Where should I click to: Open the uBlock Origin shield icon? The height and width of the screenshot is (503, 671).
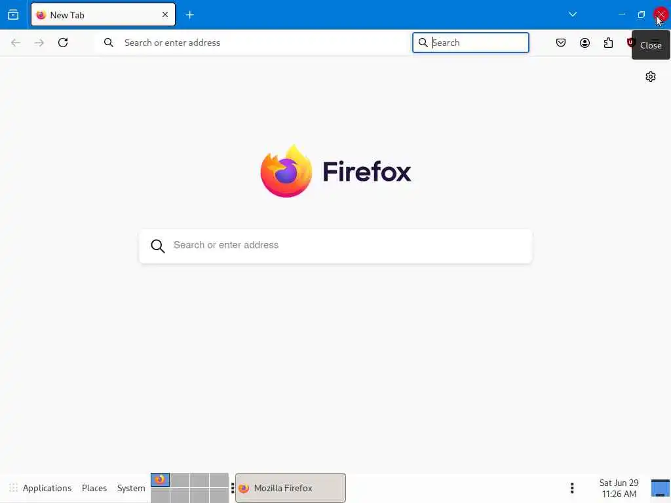(630, 43)
